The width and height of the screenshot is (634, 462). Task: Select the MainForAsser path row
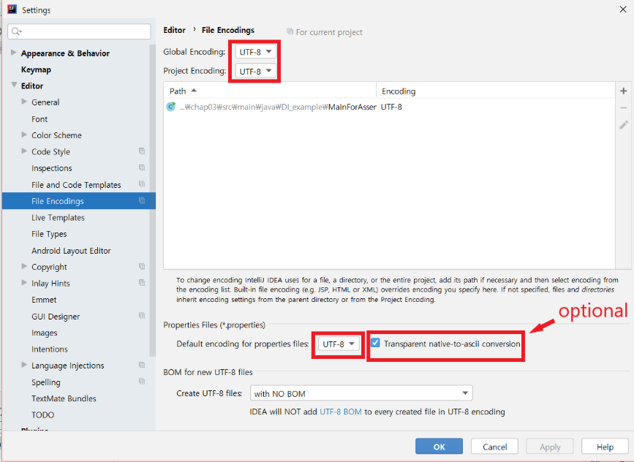click(x=389, y=107)
